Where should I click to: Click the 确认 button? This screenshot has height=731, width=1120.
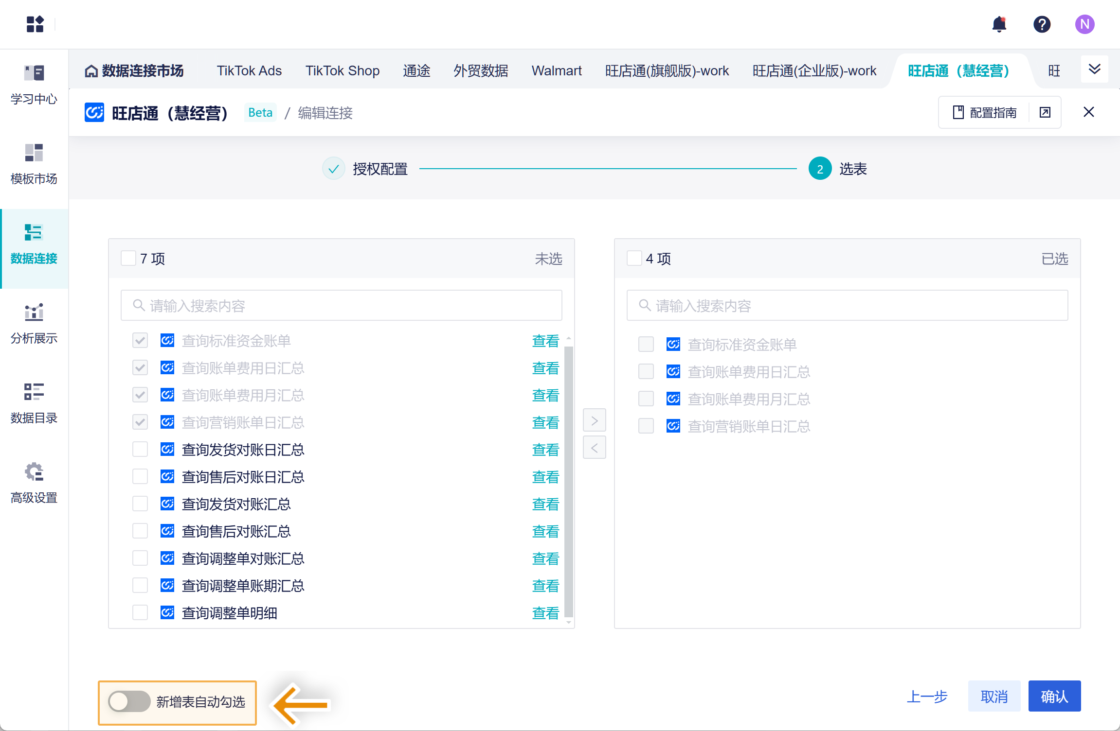coord(1054,696)
